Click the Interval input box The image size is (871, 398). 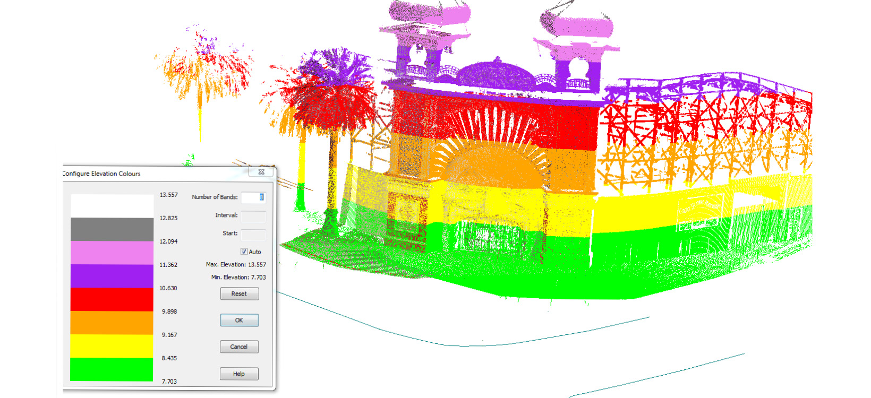pos(253,216)
